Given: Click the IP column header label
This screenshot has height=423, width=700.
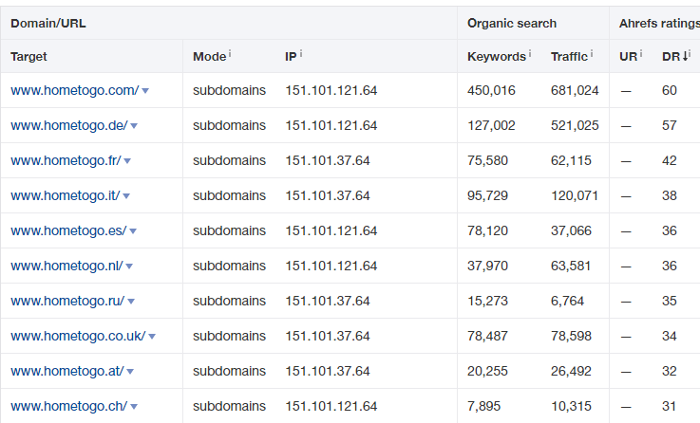Looking at the screenshot, I should (x=291, y=57).
